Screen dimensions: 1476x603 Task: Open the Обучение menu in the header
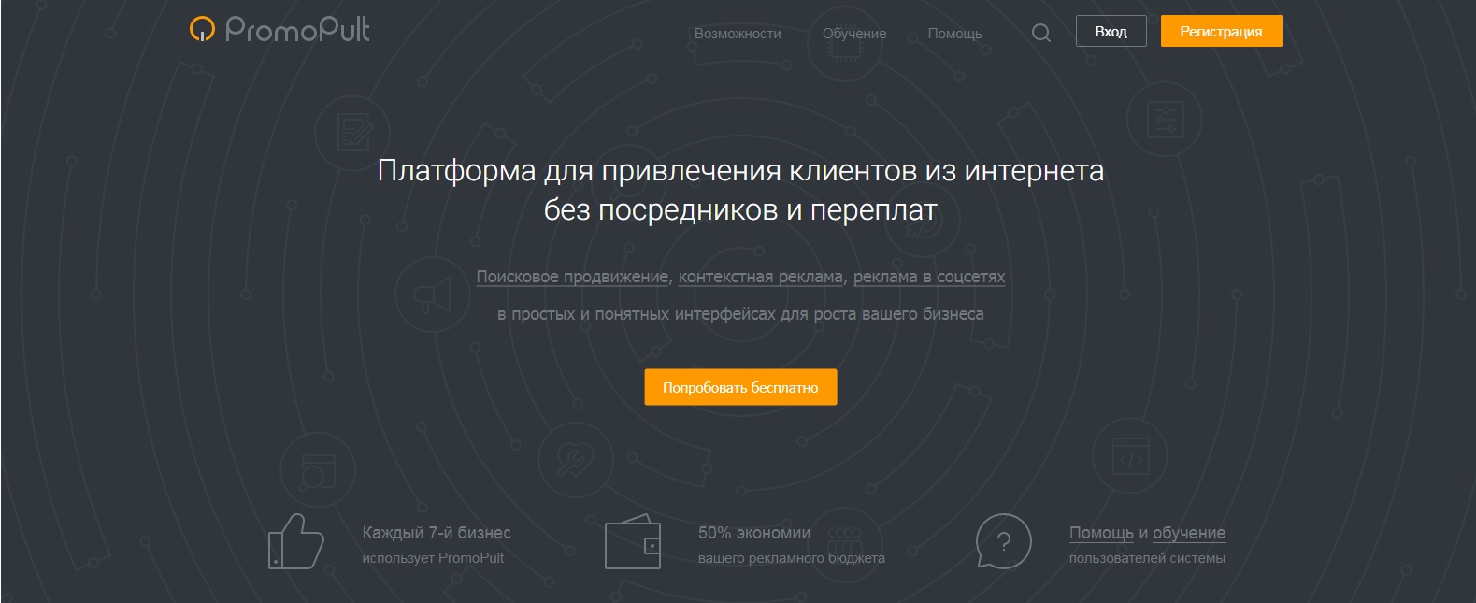[x=854, y=34]
